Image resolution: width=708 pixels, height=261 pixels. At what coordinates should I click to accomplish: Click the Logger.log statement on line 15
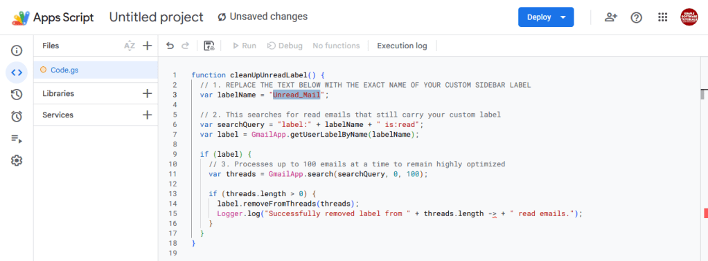400,214
